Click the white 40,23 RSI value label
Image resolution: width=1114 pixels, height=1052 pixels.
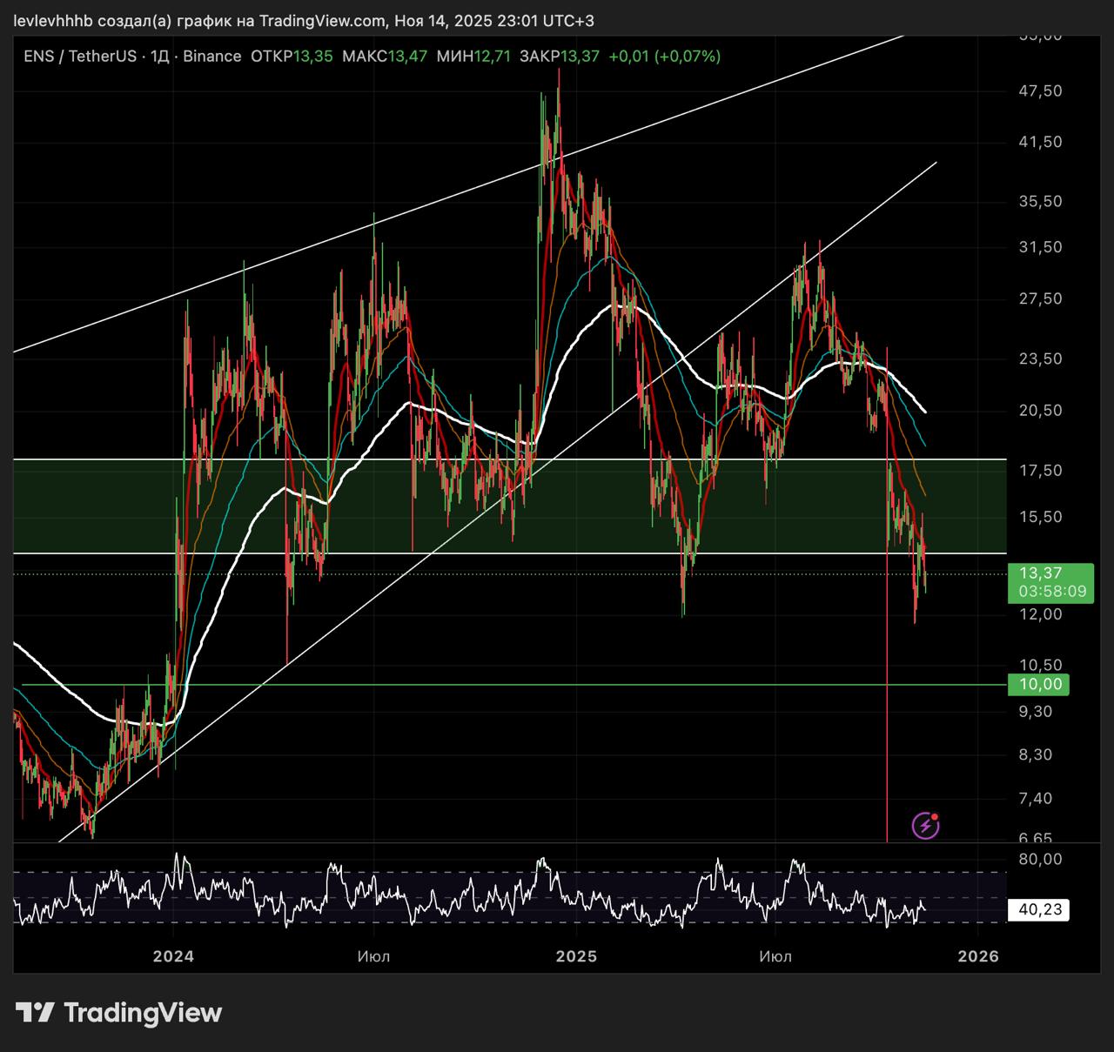coord(1039,910)
